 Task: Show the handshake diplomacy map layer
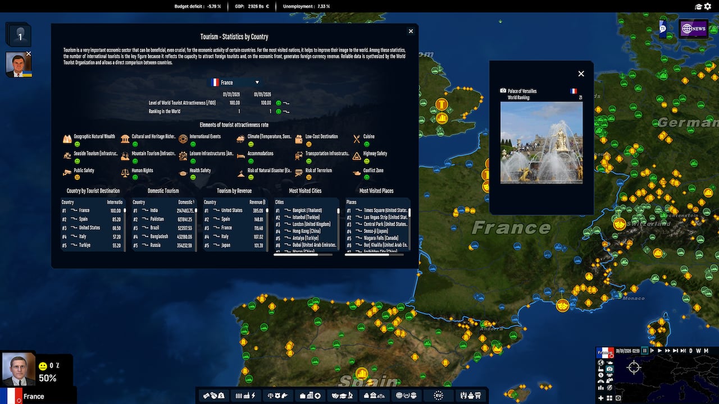(x=609, y=375)
